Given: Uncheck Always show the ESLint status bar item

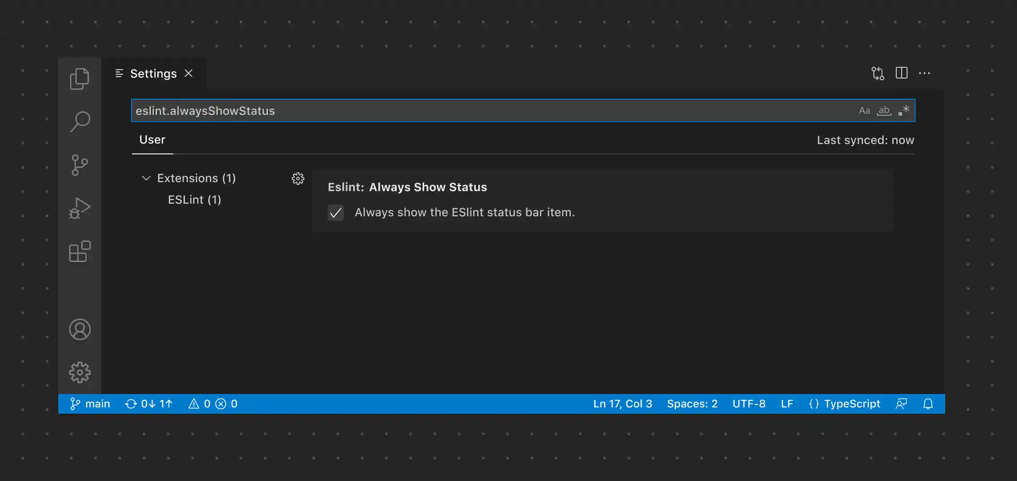Looking at the screenshot, I should click(336, 213).
